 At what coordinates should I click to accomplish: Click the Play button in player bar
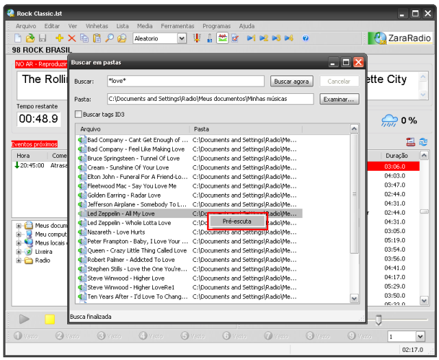click(25, 319)
